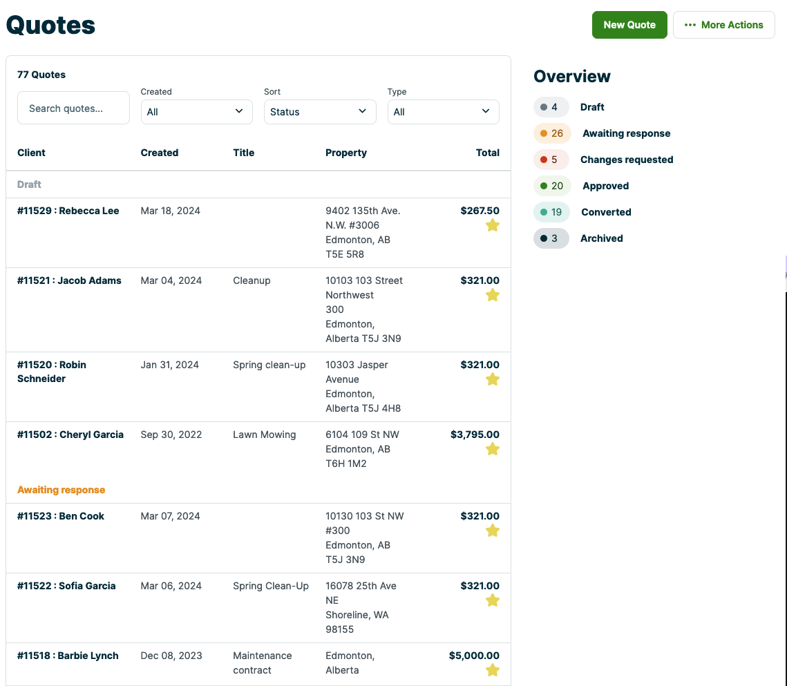Filter by Awaiting response in Overview
The width and height of the screenshot is (787, 686).
(x=626, y=133)
